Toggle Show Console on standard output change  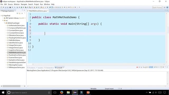tap(150, 67)
